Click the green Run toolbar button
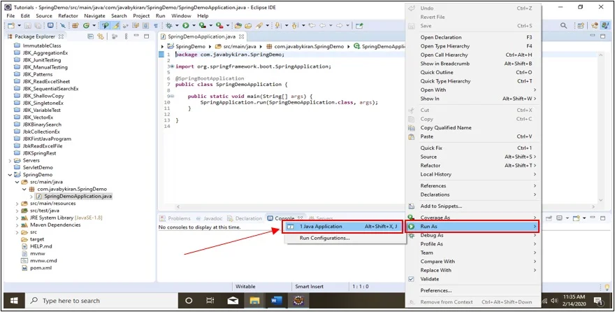Screen dimensions: 615x312 click(186, 25)
